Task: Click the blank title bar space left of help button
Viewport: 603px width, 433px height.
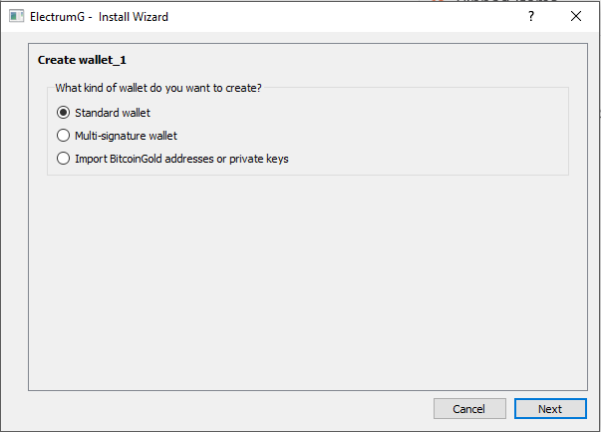Action: pyautogui.click(x=349, y=17)
